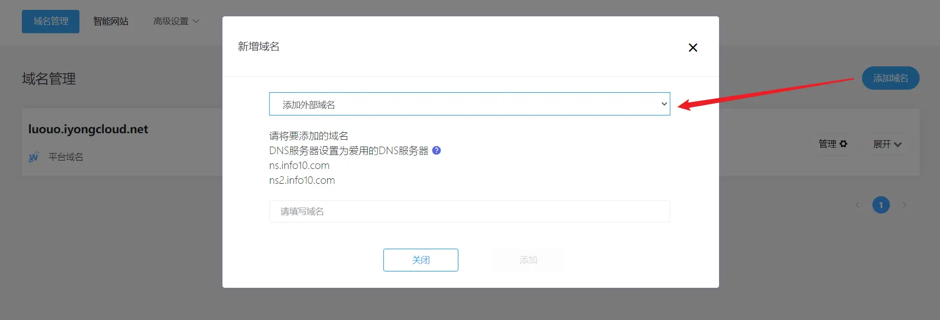This screenshot has width=940, height=320.
Task: Click the 域名管理 page heading
Action: pyautogui.click(x=49, y=79)
